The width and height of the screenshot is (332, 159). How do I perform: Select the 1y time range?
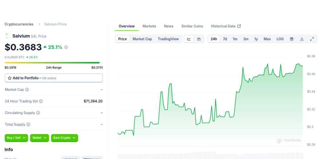coord(256,39)
